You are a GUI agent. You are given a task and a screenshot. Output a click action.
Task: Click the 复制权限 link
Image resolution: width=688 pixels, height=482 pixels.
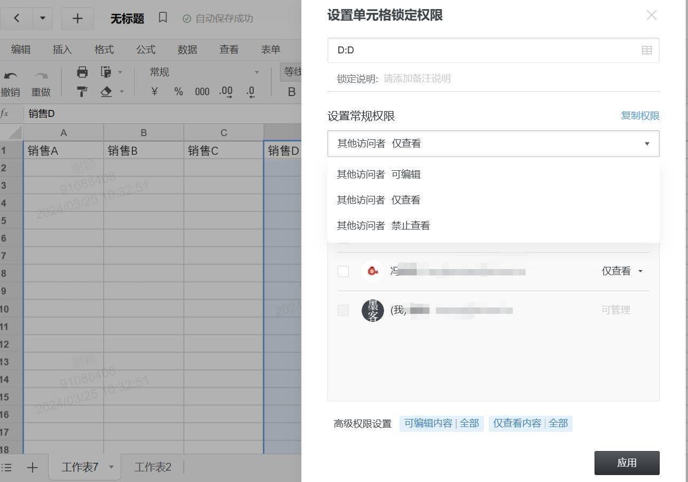tap(640, 116)
